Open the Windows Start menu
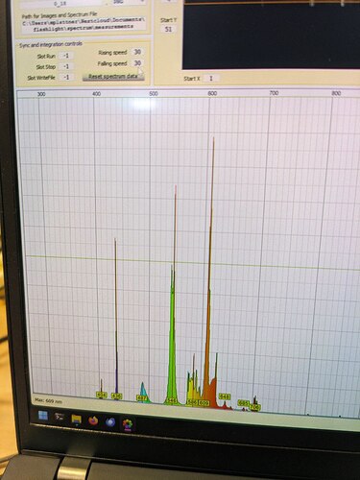 42,416
